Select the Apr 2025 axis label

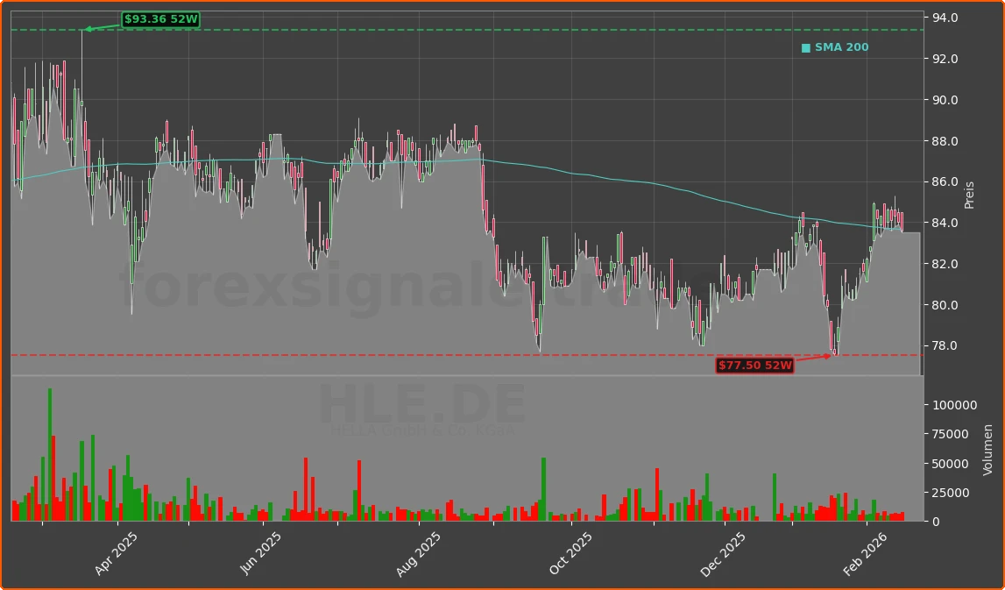tap(115, 549)
